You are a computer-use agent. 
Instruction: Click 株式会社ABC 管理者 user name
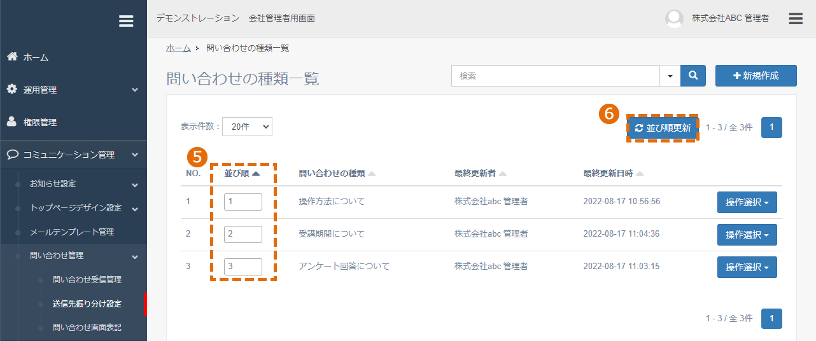pos(730,18)
